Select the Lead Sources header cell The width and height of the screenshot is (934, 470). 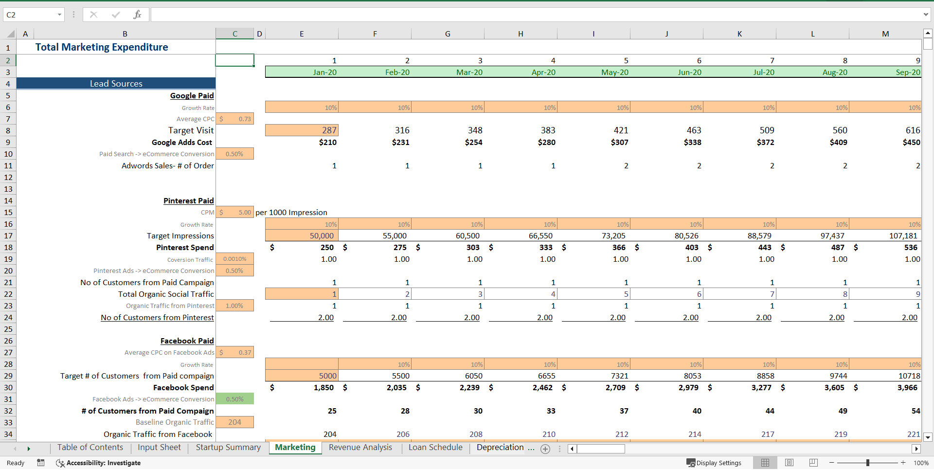[x=116, y=84]
